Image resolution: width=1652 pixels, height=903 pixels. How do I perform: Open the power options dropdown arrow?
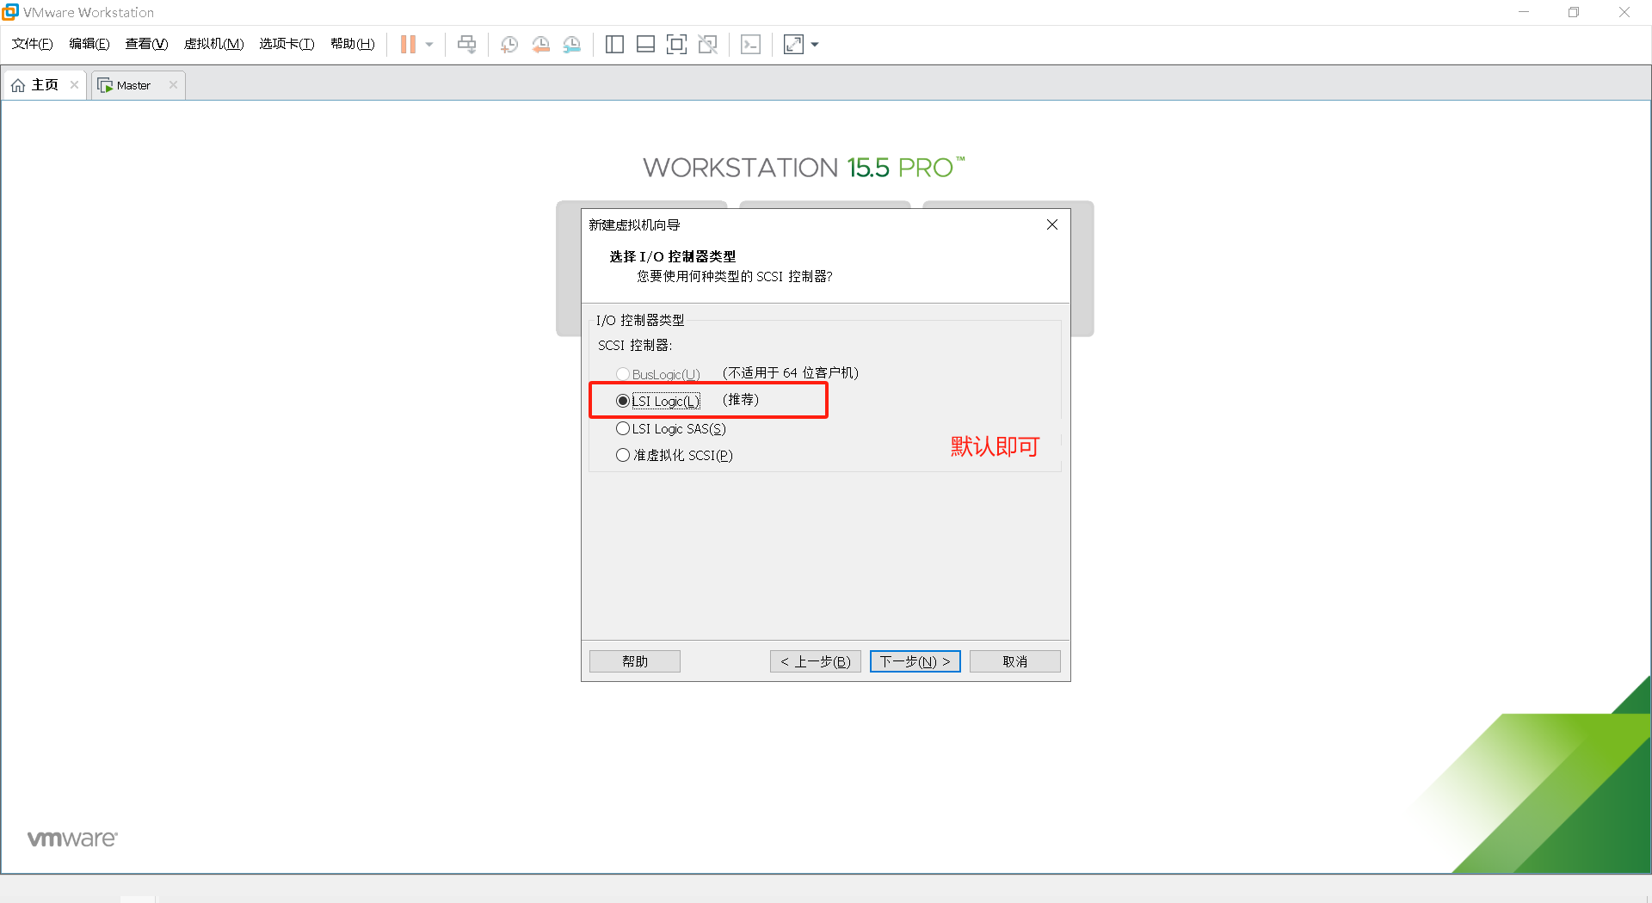(429, 45)
